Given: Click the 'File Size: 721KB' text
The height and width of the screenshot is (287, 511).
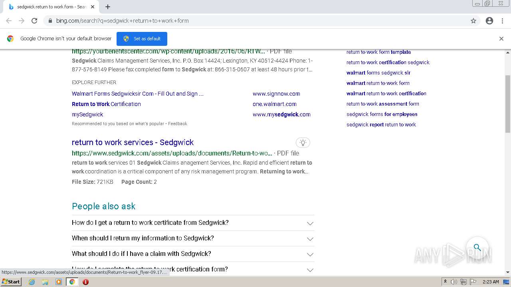Looking at the screenshot, I should pos(93,182).
